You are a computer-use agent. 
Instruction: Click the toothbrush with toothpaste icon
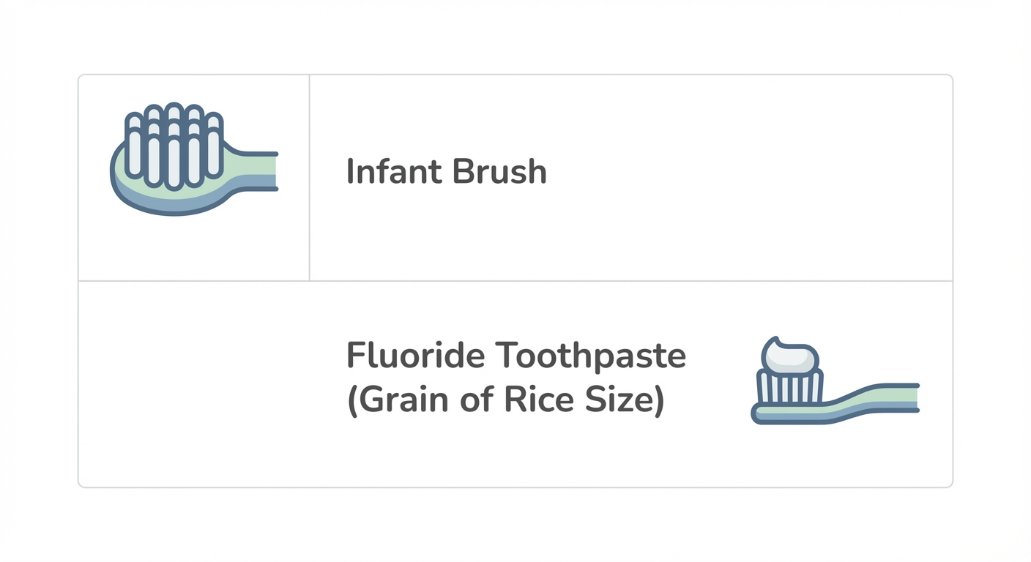[835, 382]
